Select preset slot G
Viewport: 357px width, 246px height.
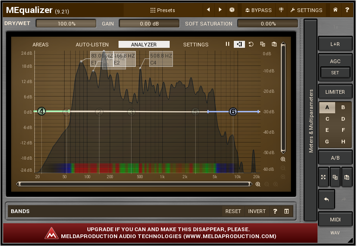(327, 142)
